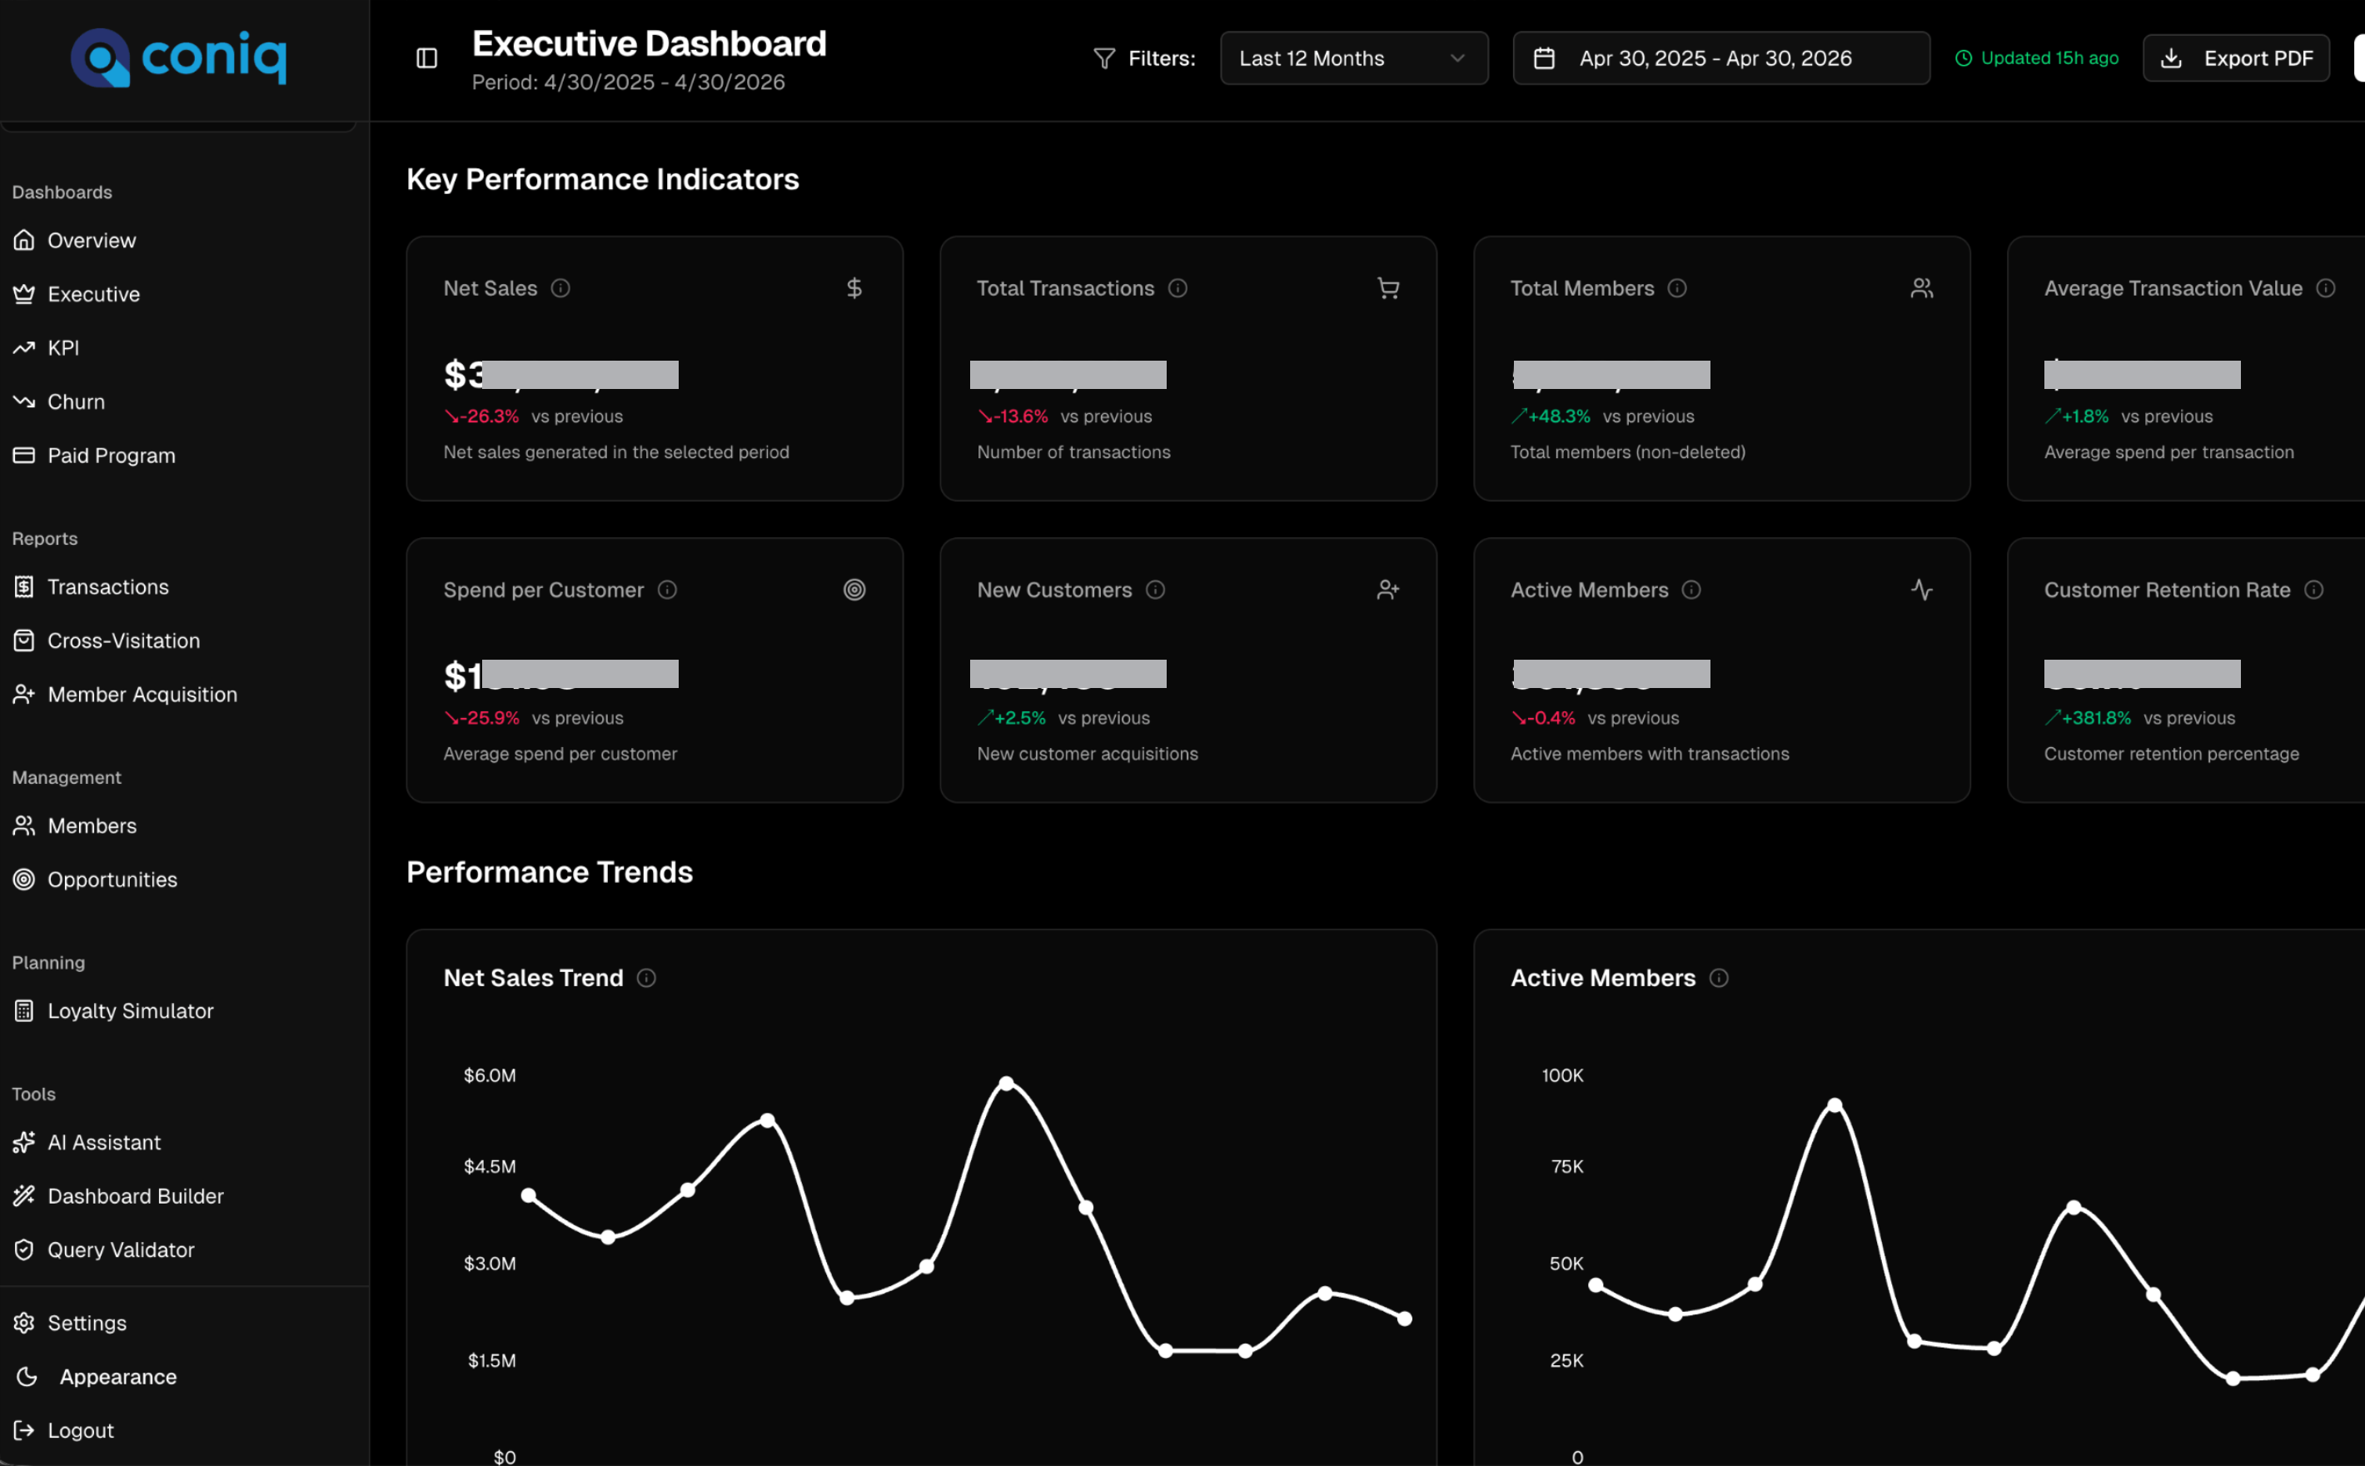Click info icon next to Spend per Customer
The width and height of the screenshot is (2365, 1466).
pyautogui.click(x=667, y=590)
